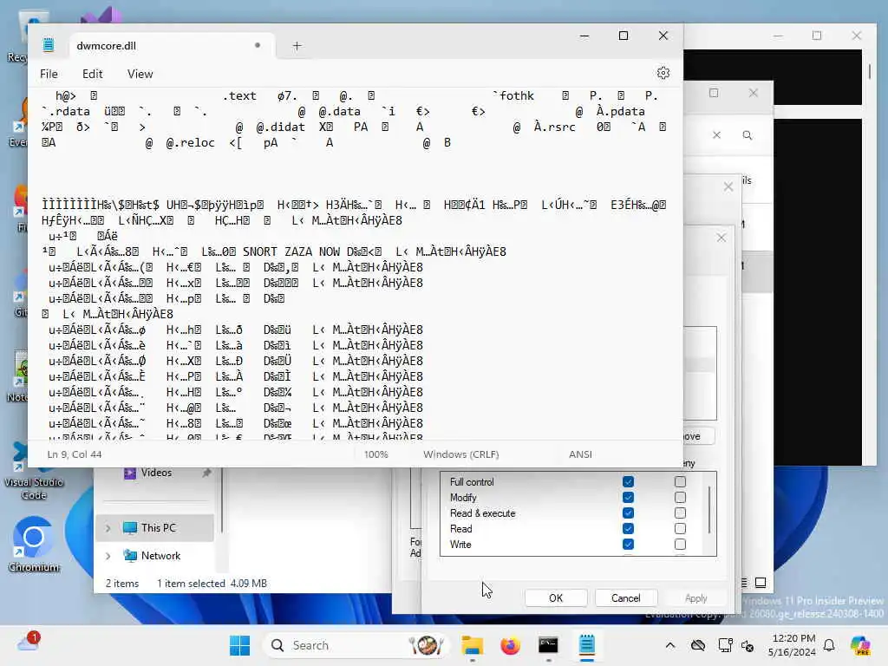Screen dimensions: 888x666
Task: Click the ANSI encoding status entry
Action: (580, 454)
